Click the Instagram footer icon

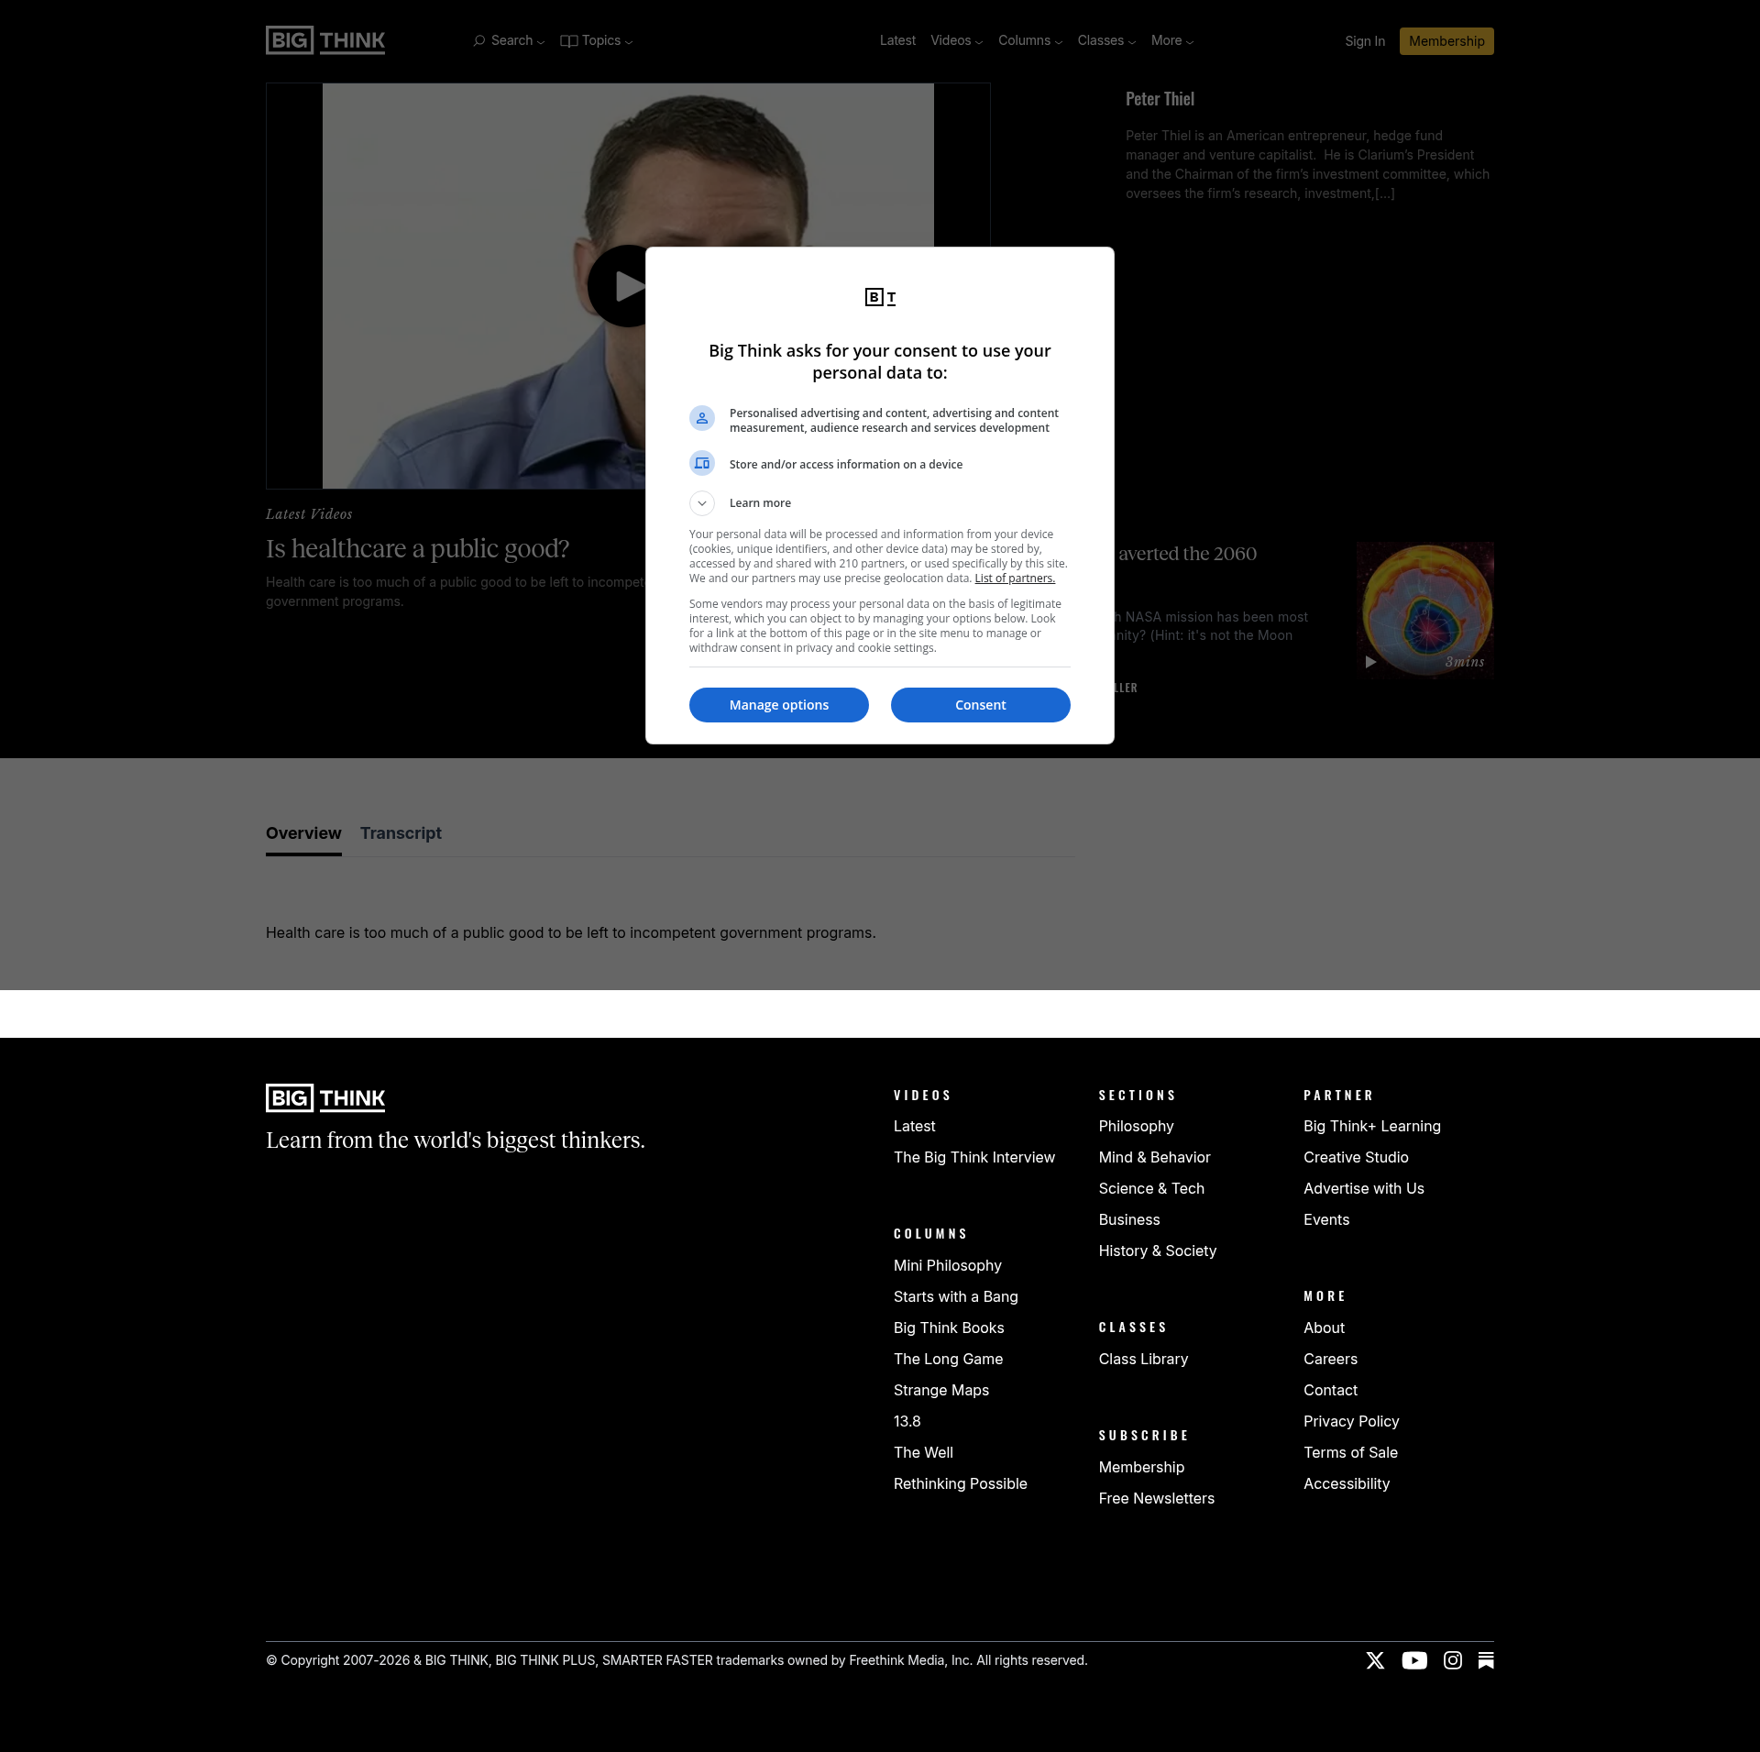(1452, 1660)
